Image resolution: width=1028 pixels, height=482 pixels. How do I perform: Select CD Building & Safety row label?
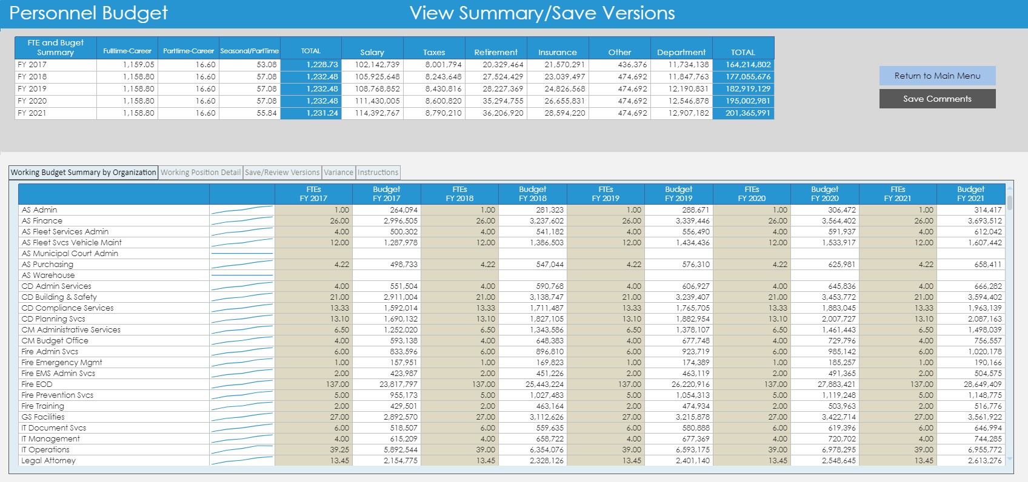(x=59, y=297)
